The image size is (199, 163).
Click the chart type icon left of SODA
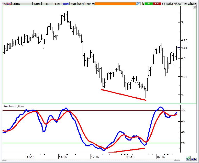(x=4, y=4)
